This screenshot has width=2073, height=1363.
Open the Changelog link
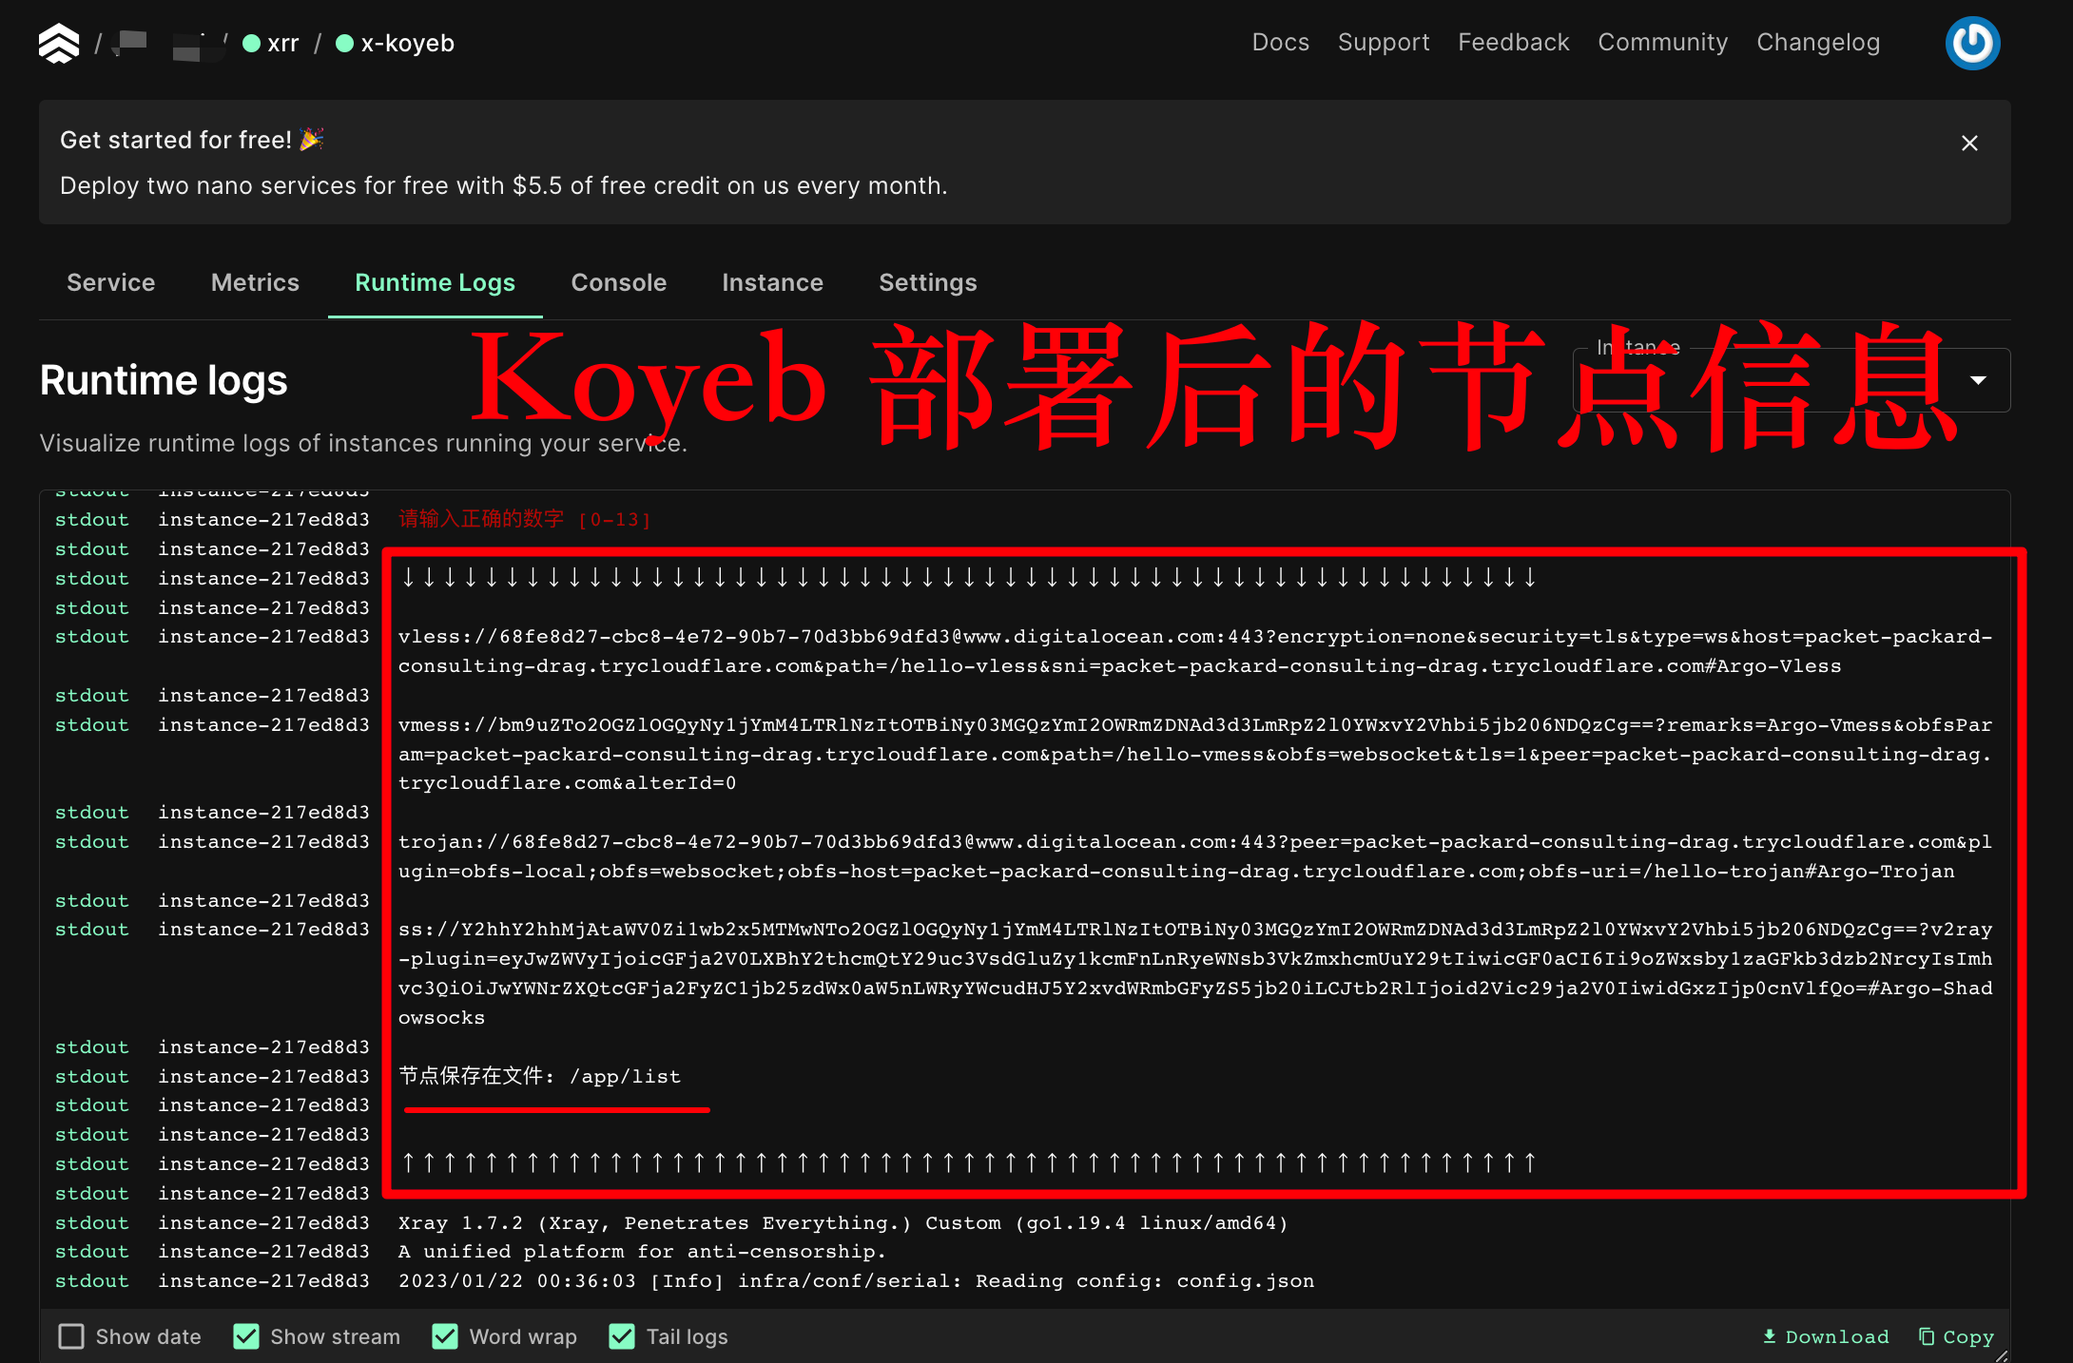point(1818,43)
